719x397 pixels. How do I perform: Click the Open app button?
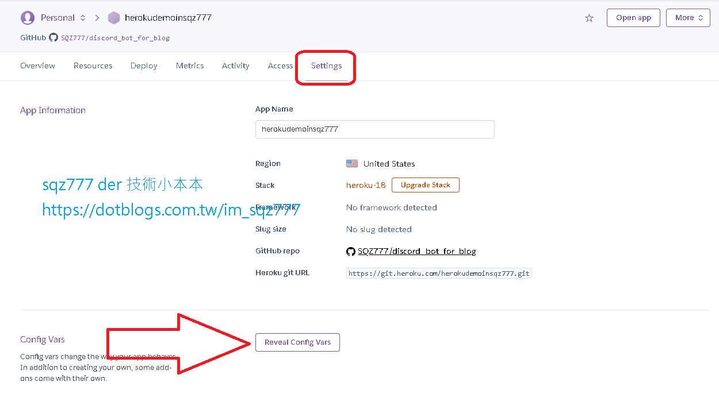pyautogui.click(x=633, y=18)
